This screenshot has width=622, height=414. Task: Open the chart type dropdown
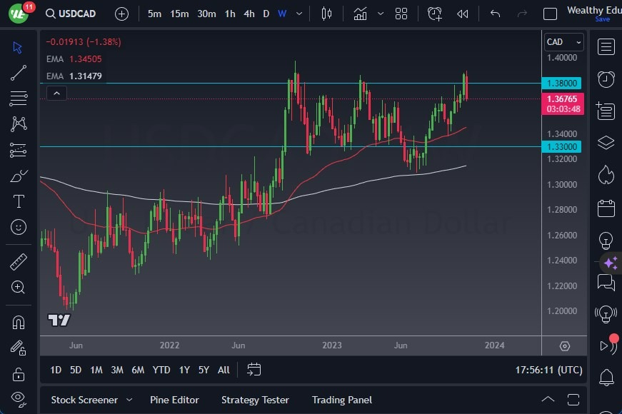click(326, 13)
